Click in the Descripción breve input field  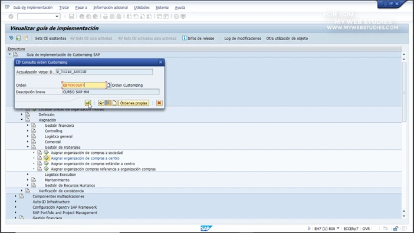111,92
